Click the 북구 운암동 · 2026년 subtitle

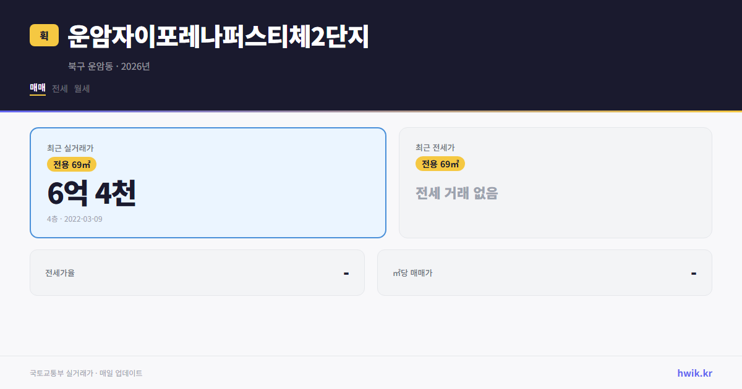click(109, 67)
